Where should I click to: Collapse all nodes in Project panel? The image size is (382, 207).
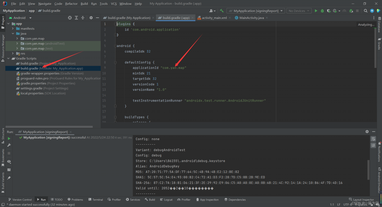coord(83,18)
